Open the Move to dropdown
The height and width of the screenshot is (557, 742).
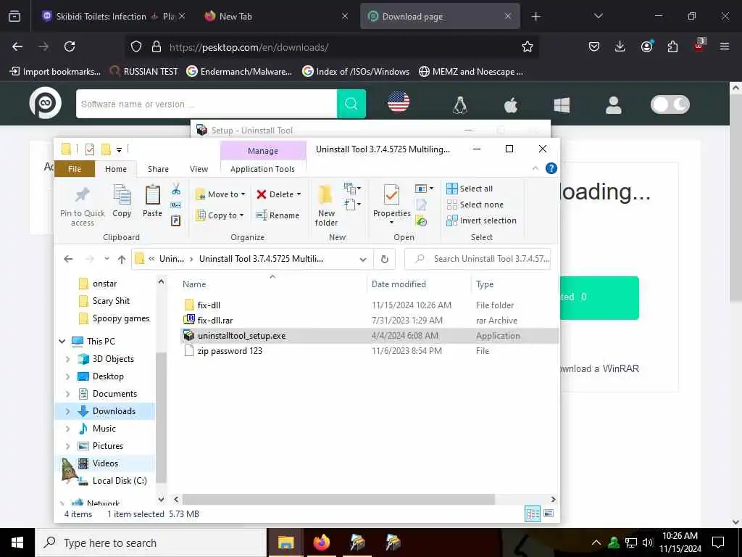pyautogui.click(x=220, y=194)
